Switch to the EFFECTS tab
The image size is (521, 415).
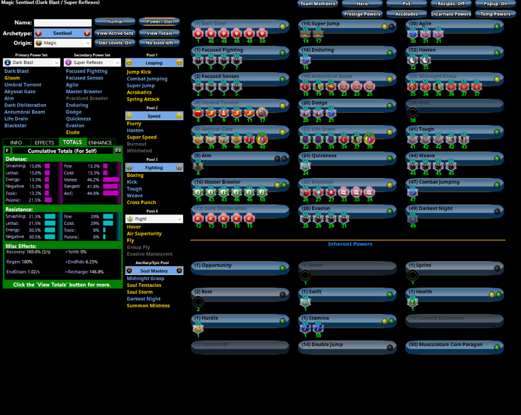[44, 143]
